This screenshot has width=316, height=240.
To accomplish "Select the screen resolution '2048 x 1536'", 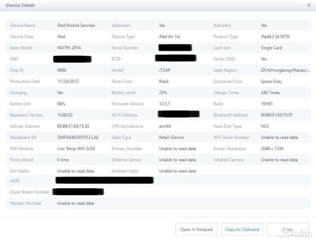I will point(272,148).
